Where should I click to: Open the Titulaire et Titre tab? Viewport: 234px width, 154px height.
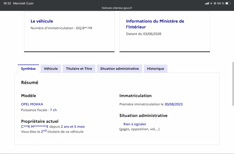pos(79,69)
